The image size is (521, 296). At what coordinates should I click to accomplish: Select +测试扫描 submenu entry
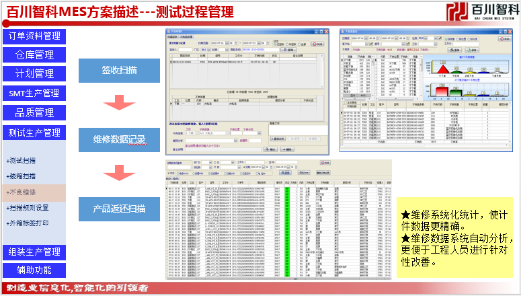(x=21, y=161)
